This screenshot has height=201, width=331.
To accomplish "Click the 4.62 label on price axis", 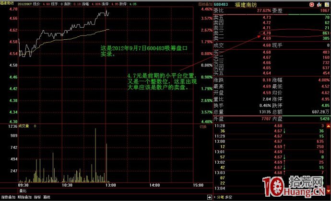I will coord(13,30).
